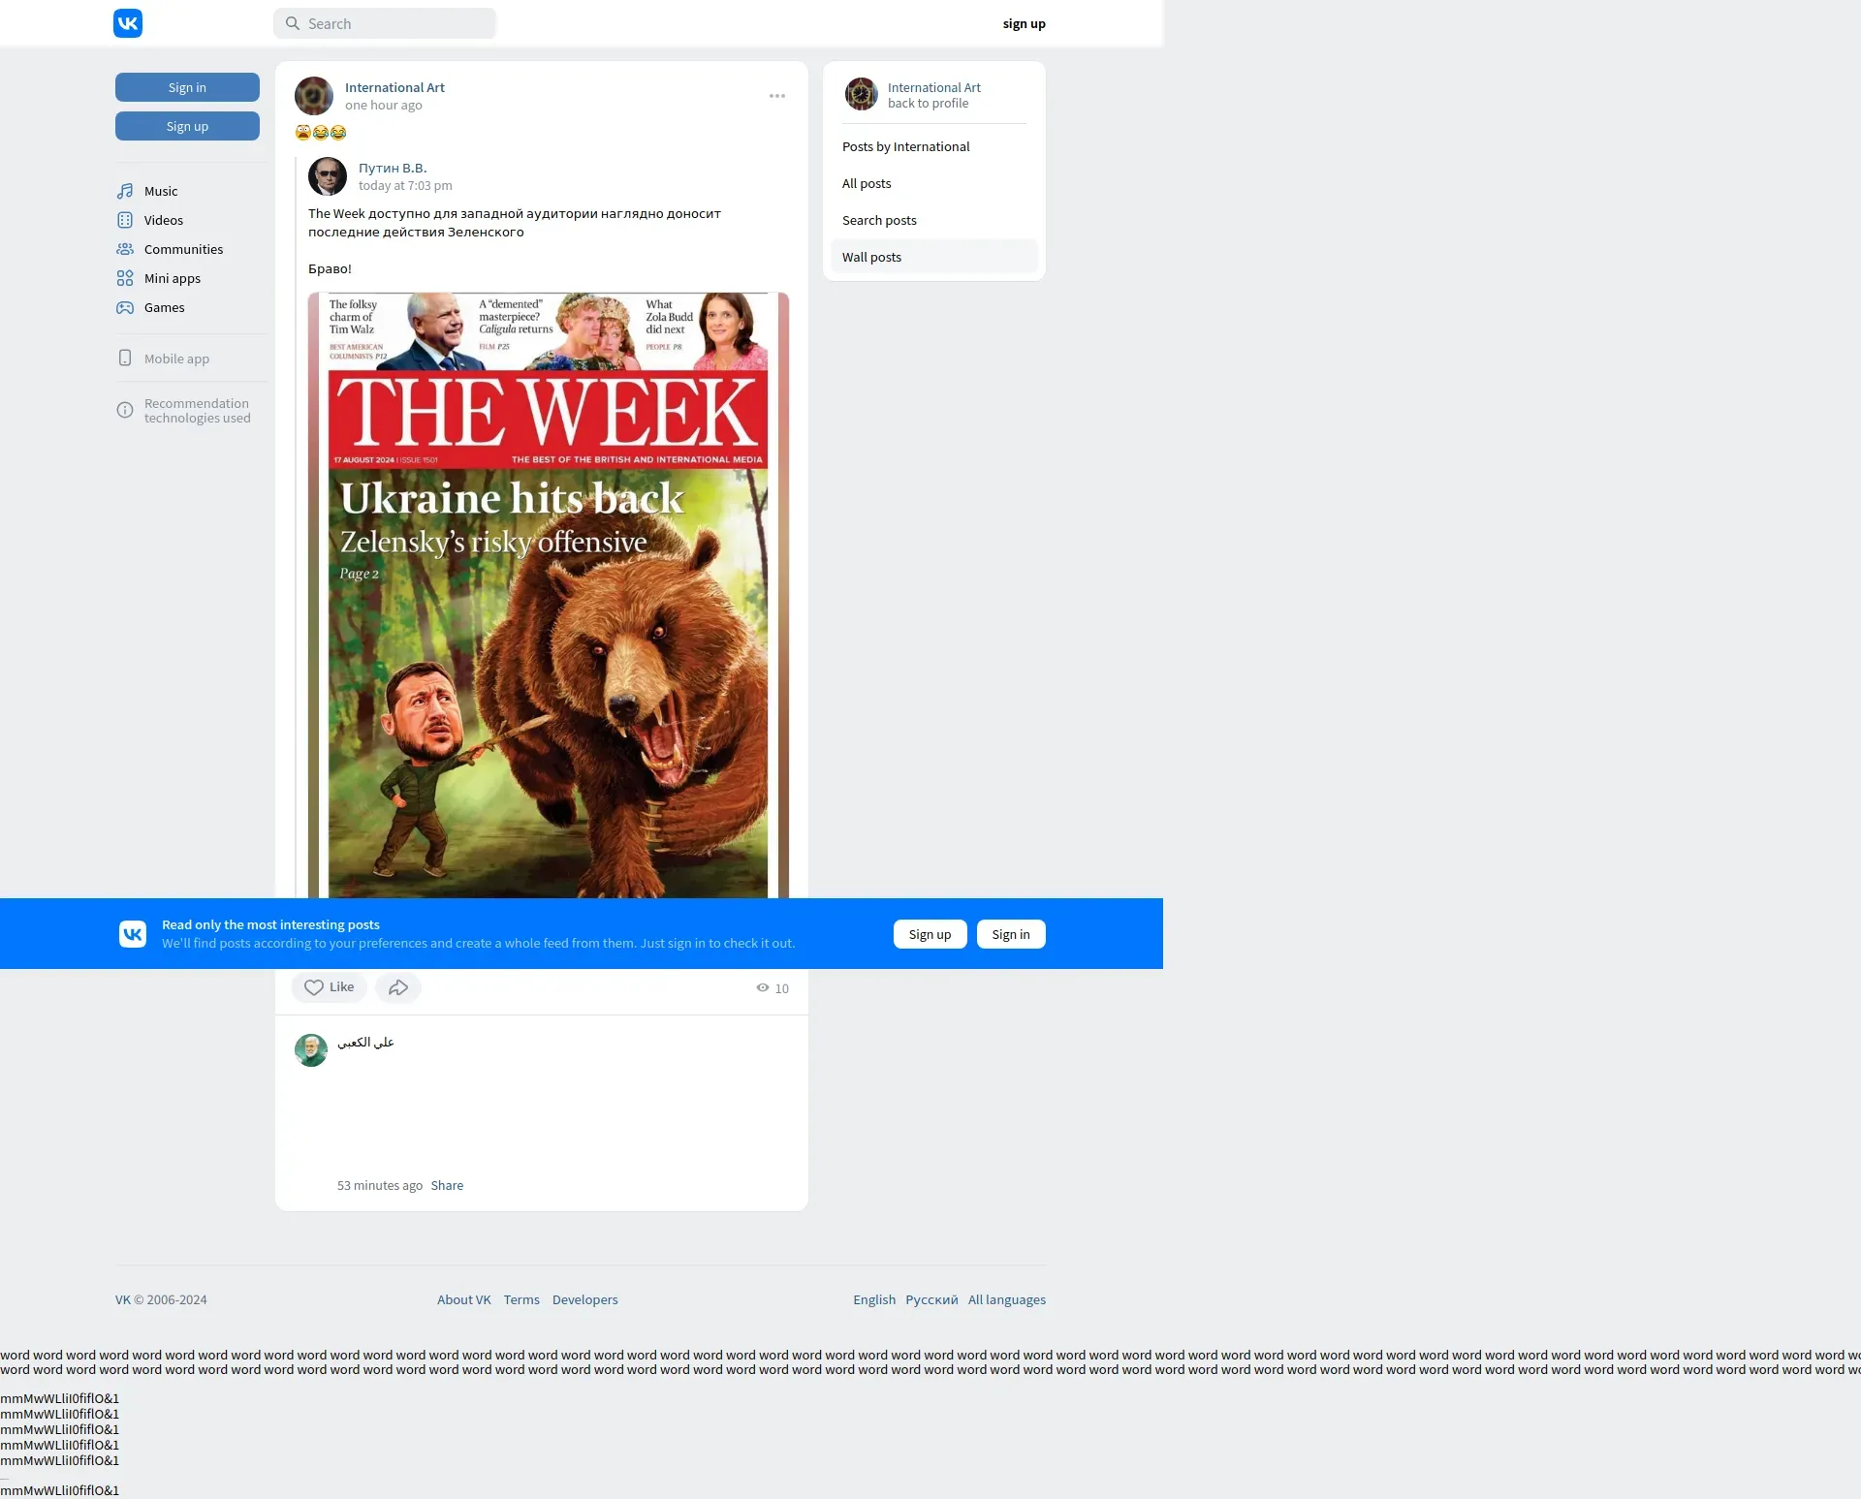The height and width of the screenshot is (1499, 1861).
Task: Switch language to English in footer
Action: pos(874,1299)
